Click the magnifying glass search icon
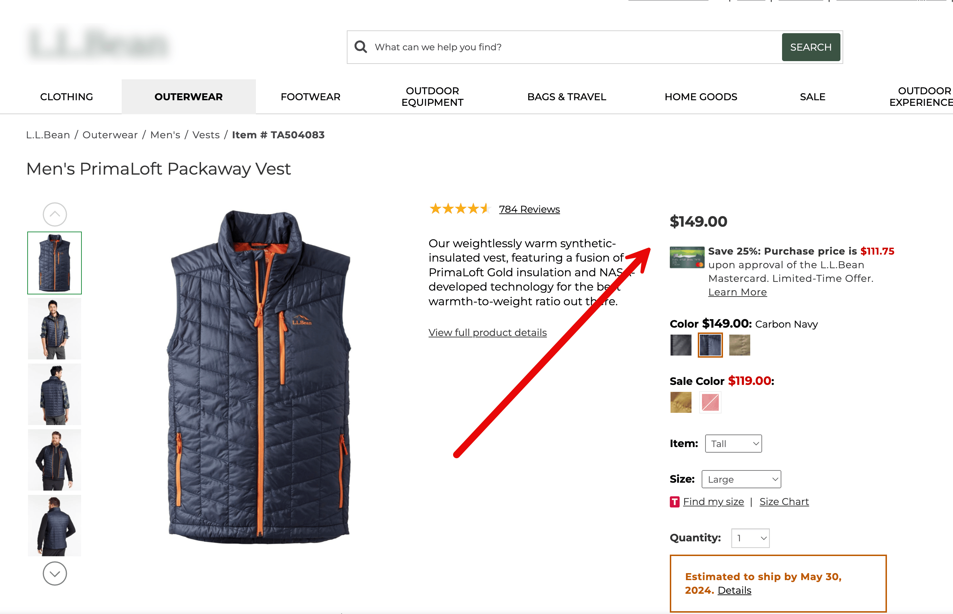 360,47
